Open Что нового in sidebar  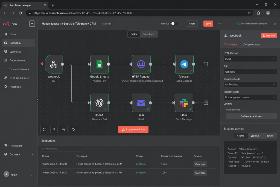(19, 146)
